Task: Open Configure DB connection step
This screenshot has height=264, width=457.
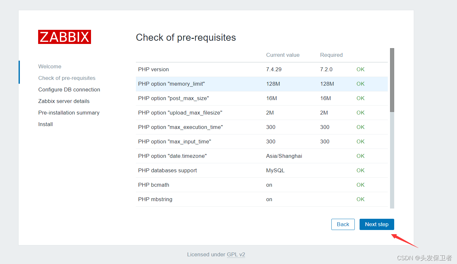Action: [69, 89]
